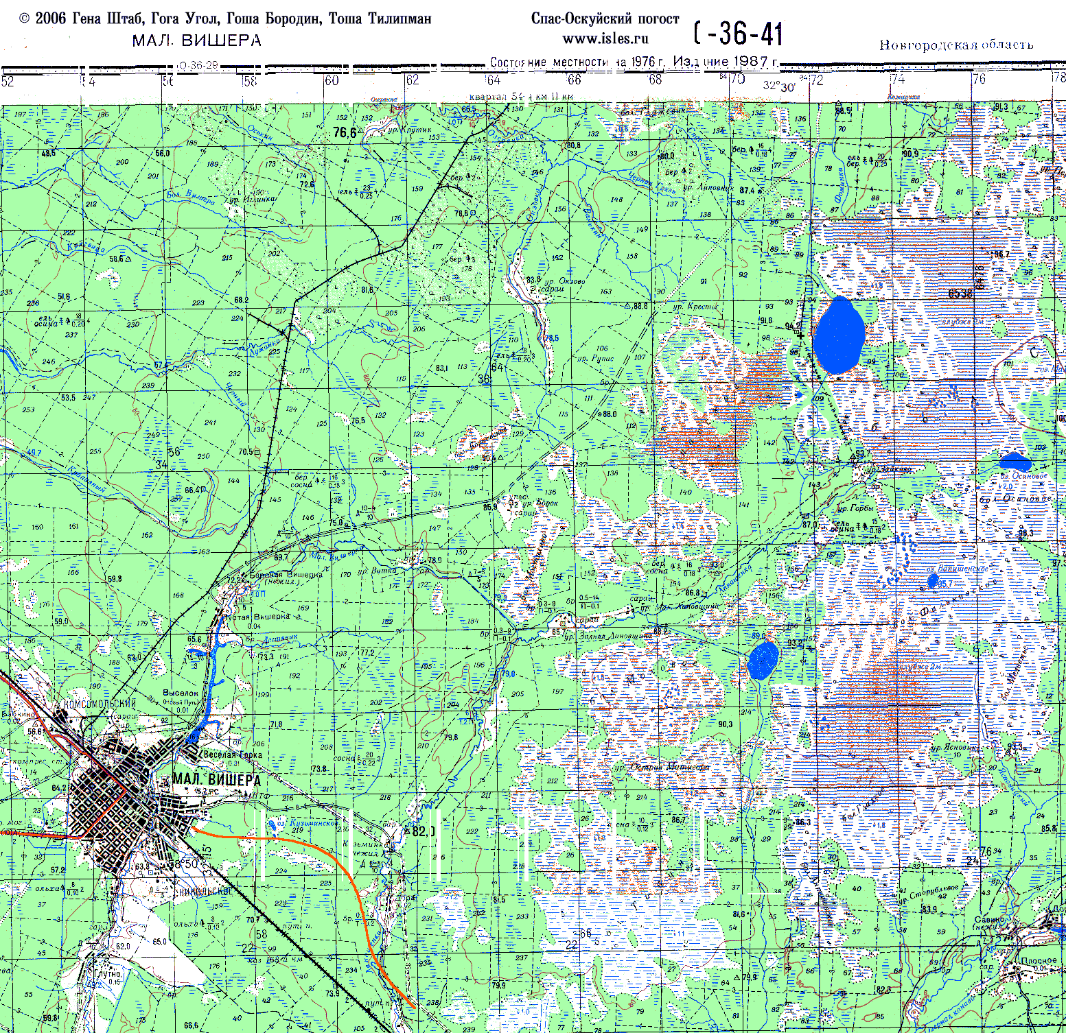
Task: Click the '6538' number in the swamp
Action: [x=960, y=294]
